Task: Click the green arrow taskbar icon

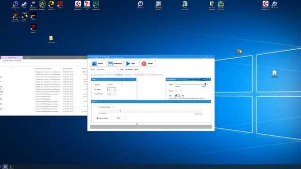Action: click(x=11, y=167)
